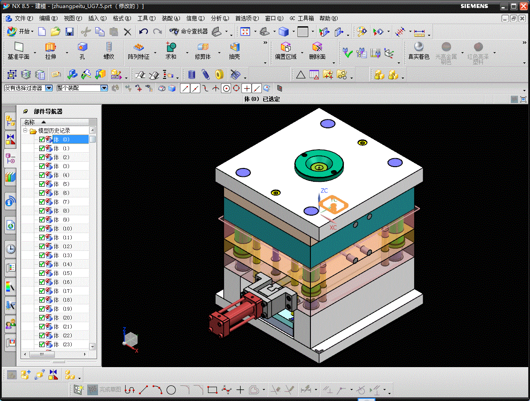Click the Delete X icon in toolbar

[x=127, y=32]
